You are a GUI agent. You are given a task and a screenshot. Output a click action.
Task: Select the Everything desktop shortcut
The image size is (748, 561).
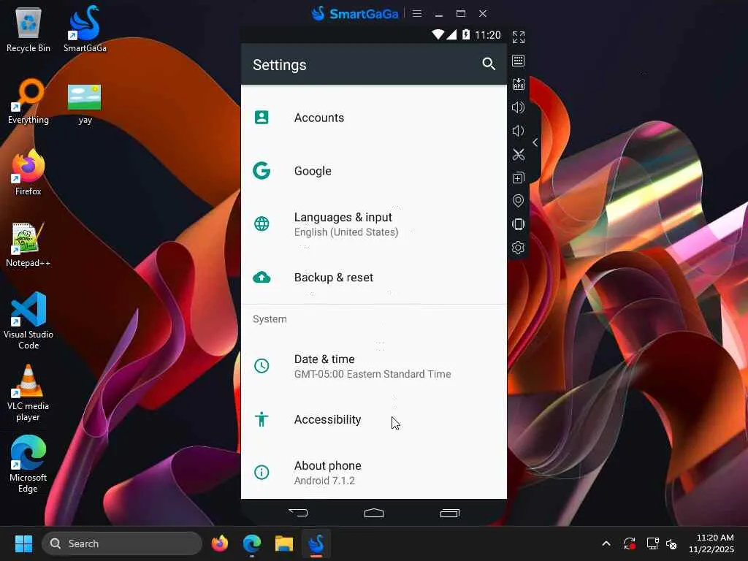click(x=28, y=101)
